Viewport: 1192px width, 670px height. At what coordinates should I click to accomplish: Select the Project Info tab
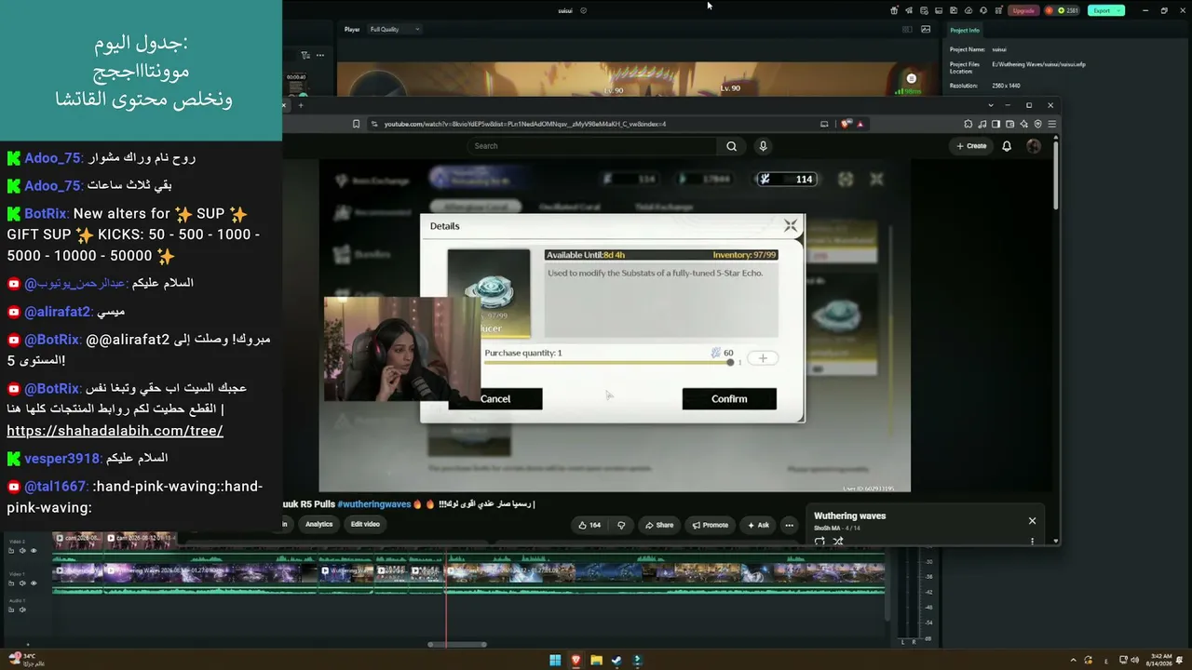[965, 30]
